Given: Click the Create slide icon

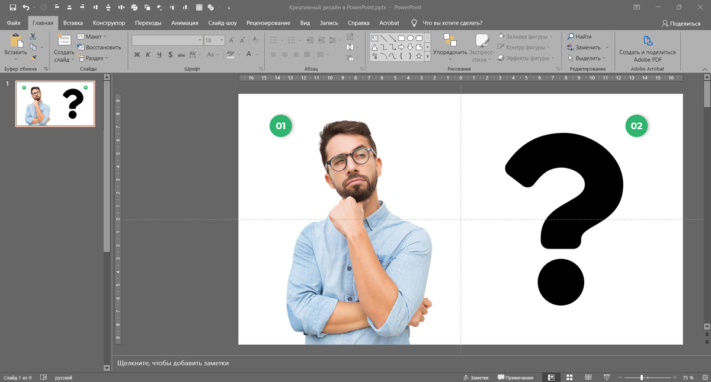Looking at the screenshot, I should coord(64,41).
